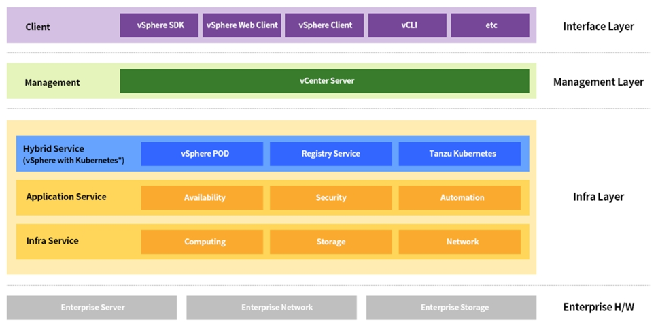This screenshot has height=326, width=658.
Task: Click the Enterprise Storage block
Action: point(451,308)
